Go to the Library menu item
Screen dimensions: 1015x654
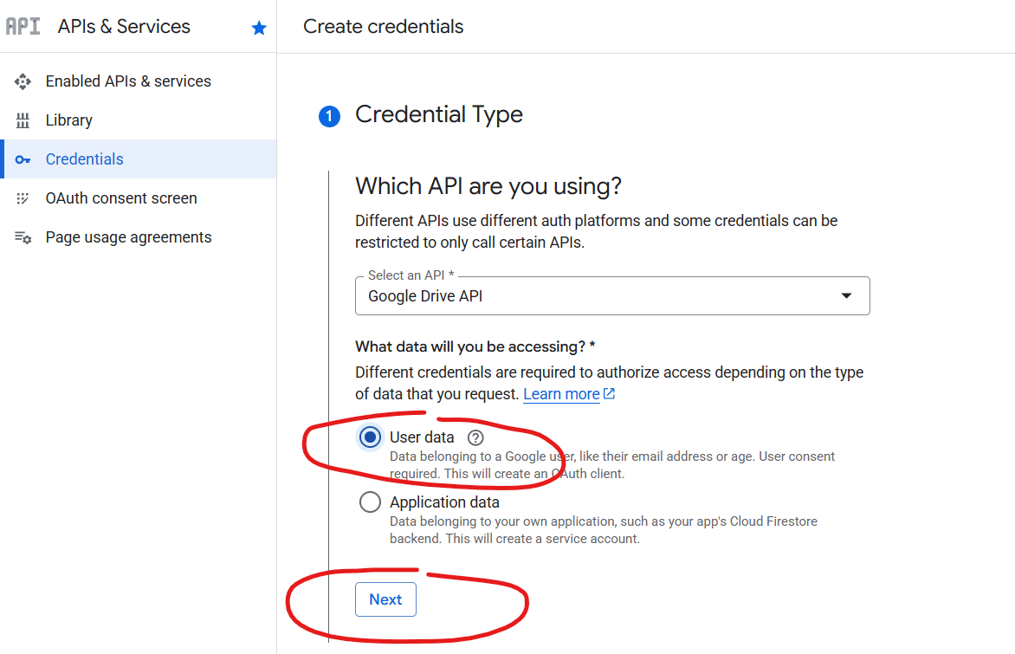pos(69,120)
